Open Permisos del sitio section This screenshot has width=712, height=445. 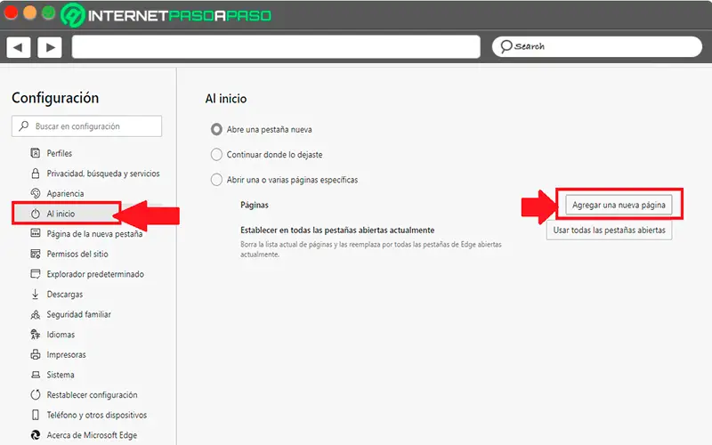tap(77, 254)
